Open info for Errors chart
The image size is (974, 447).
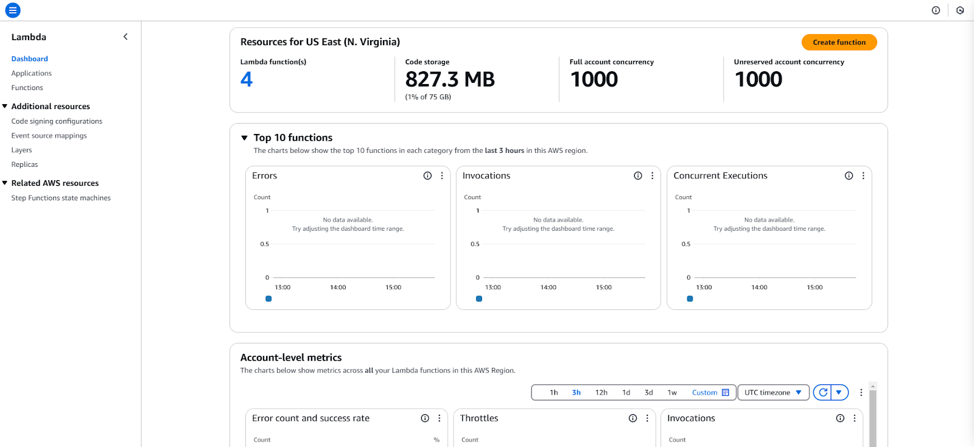pos(427,175)
